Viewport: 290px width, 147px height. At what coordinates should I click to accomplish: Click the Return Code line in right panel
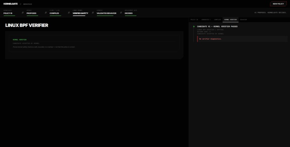204,32
